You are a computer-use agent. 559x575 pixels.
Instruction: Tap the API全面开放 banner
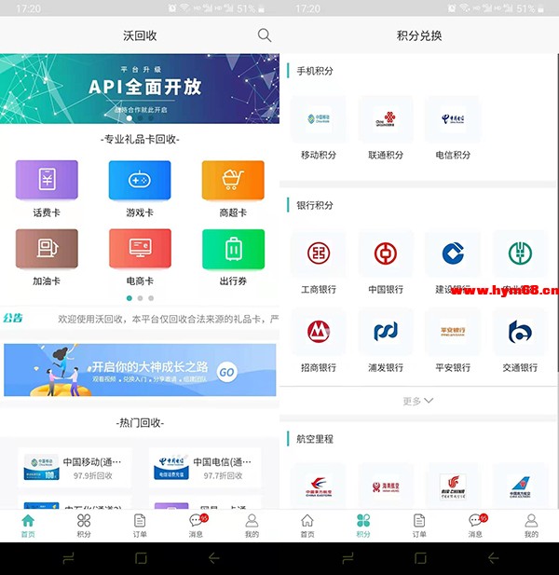pos(140,89)
